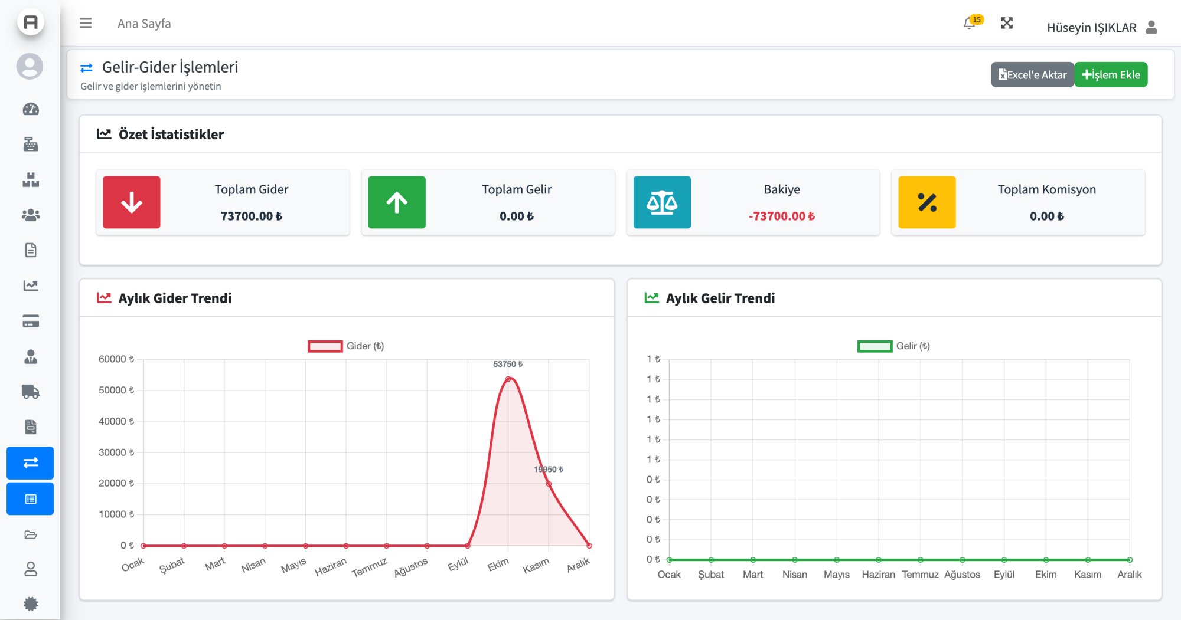Open the settings gear sidebar icon

[31, 603]
